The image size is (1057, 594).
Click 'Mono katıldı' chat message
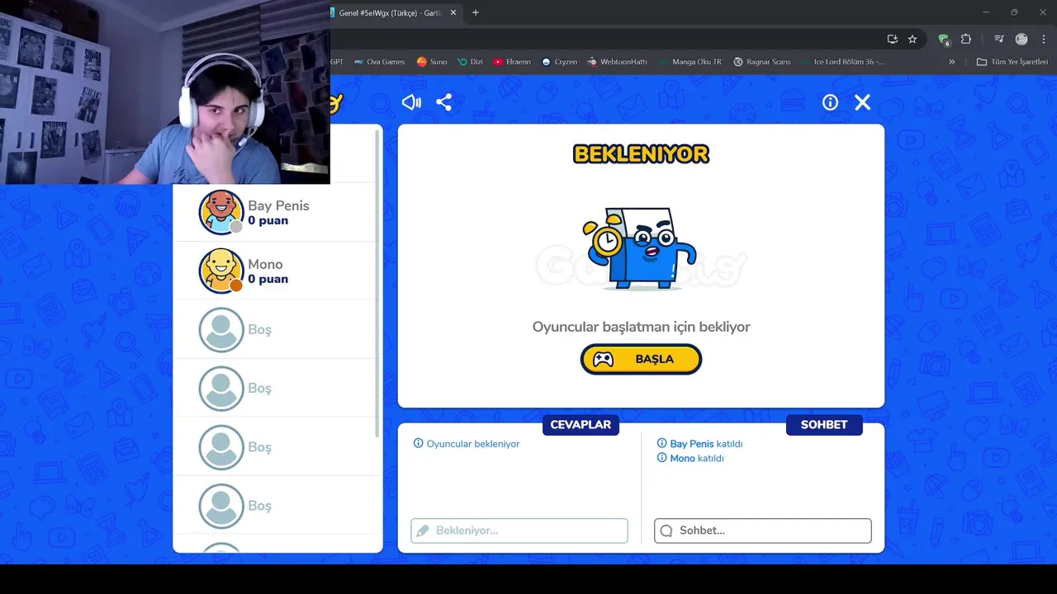690,458
